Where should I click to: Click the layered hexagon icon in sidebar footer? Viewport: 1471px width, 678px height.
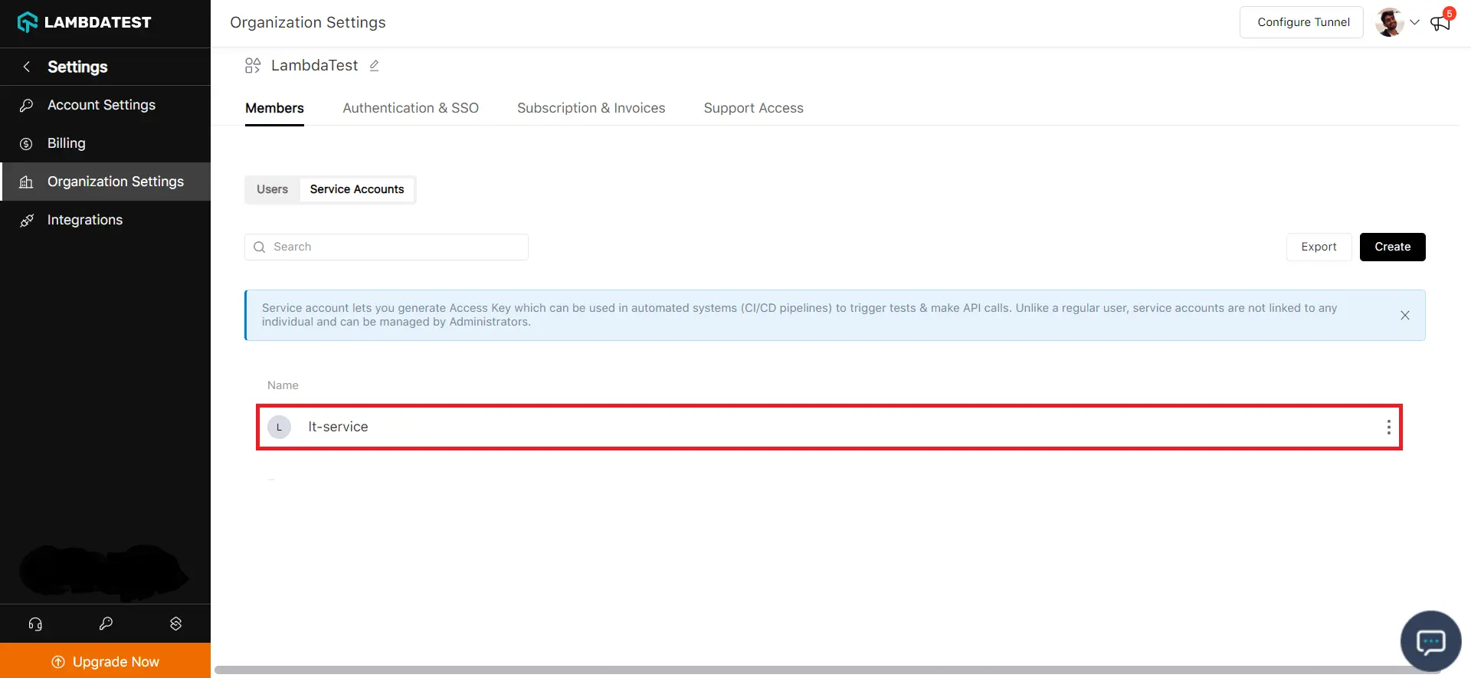tap(175, 624)
